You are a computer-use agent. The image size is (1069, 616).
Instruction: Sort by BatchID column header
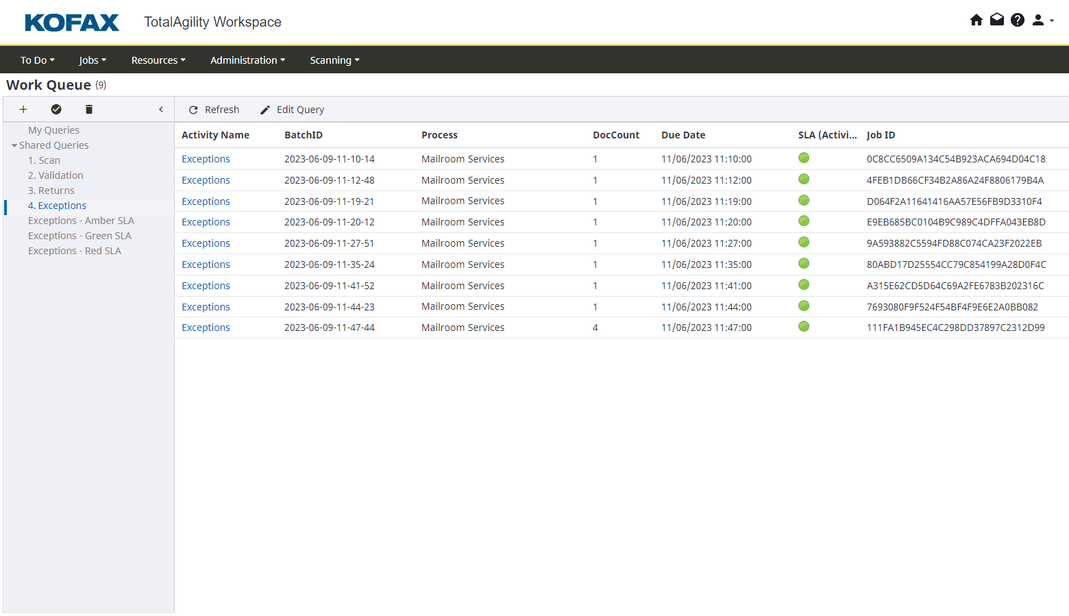click(304, 135)
